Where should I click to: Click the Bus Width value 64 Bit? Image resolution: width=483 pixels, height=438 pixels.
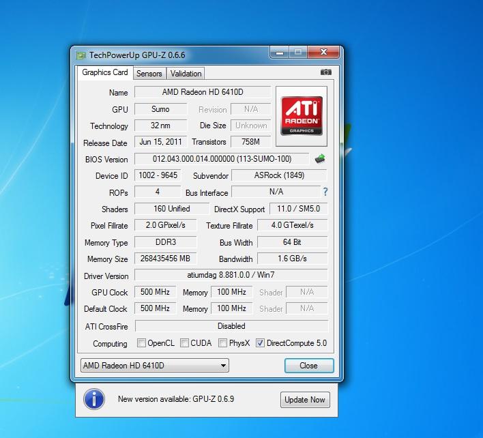tap(293, 242)
